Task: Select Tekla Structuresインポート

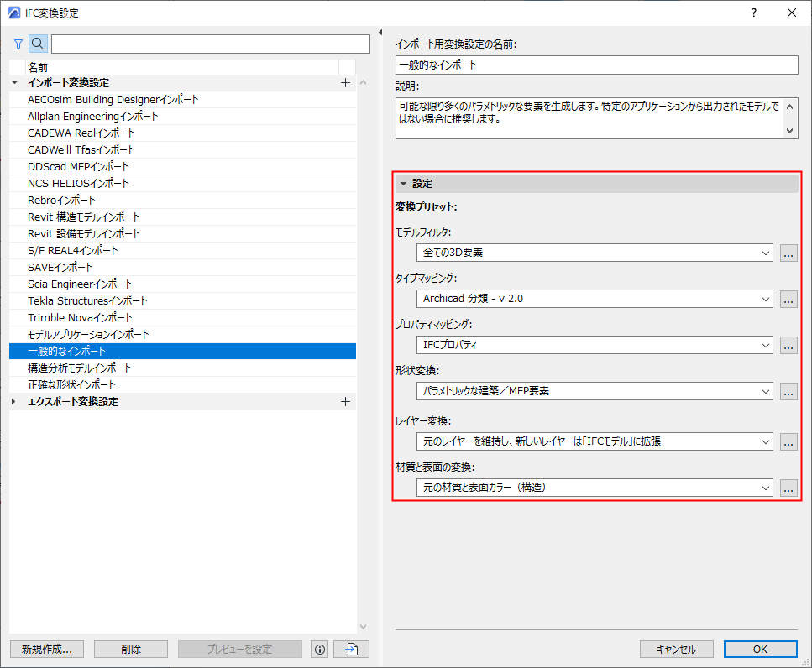Action: click(x=182, y=300)
